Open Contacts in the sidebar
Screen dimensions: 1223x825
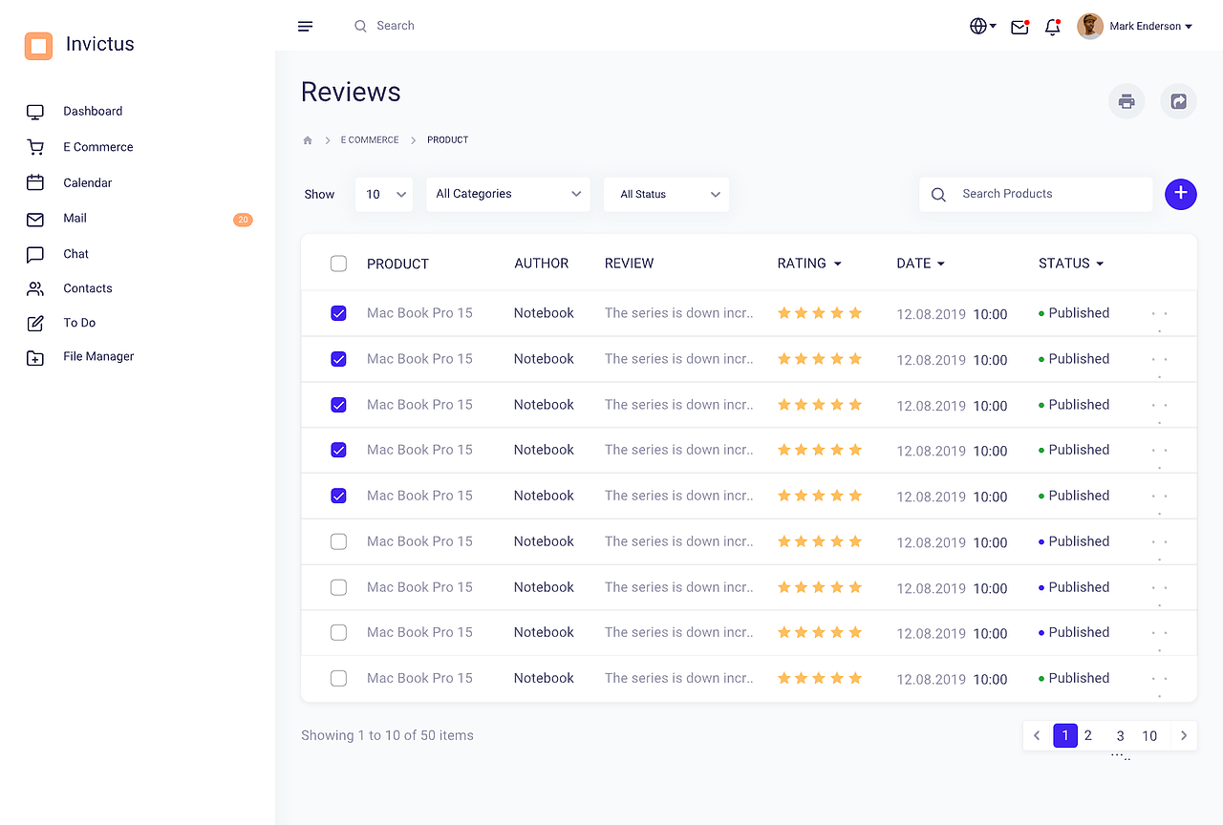(88, 288)
